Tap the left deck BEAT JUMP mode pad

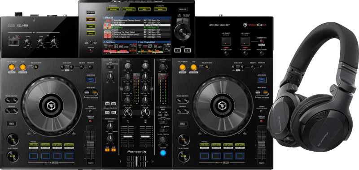point(69,144)
